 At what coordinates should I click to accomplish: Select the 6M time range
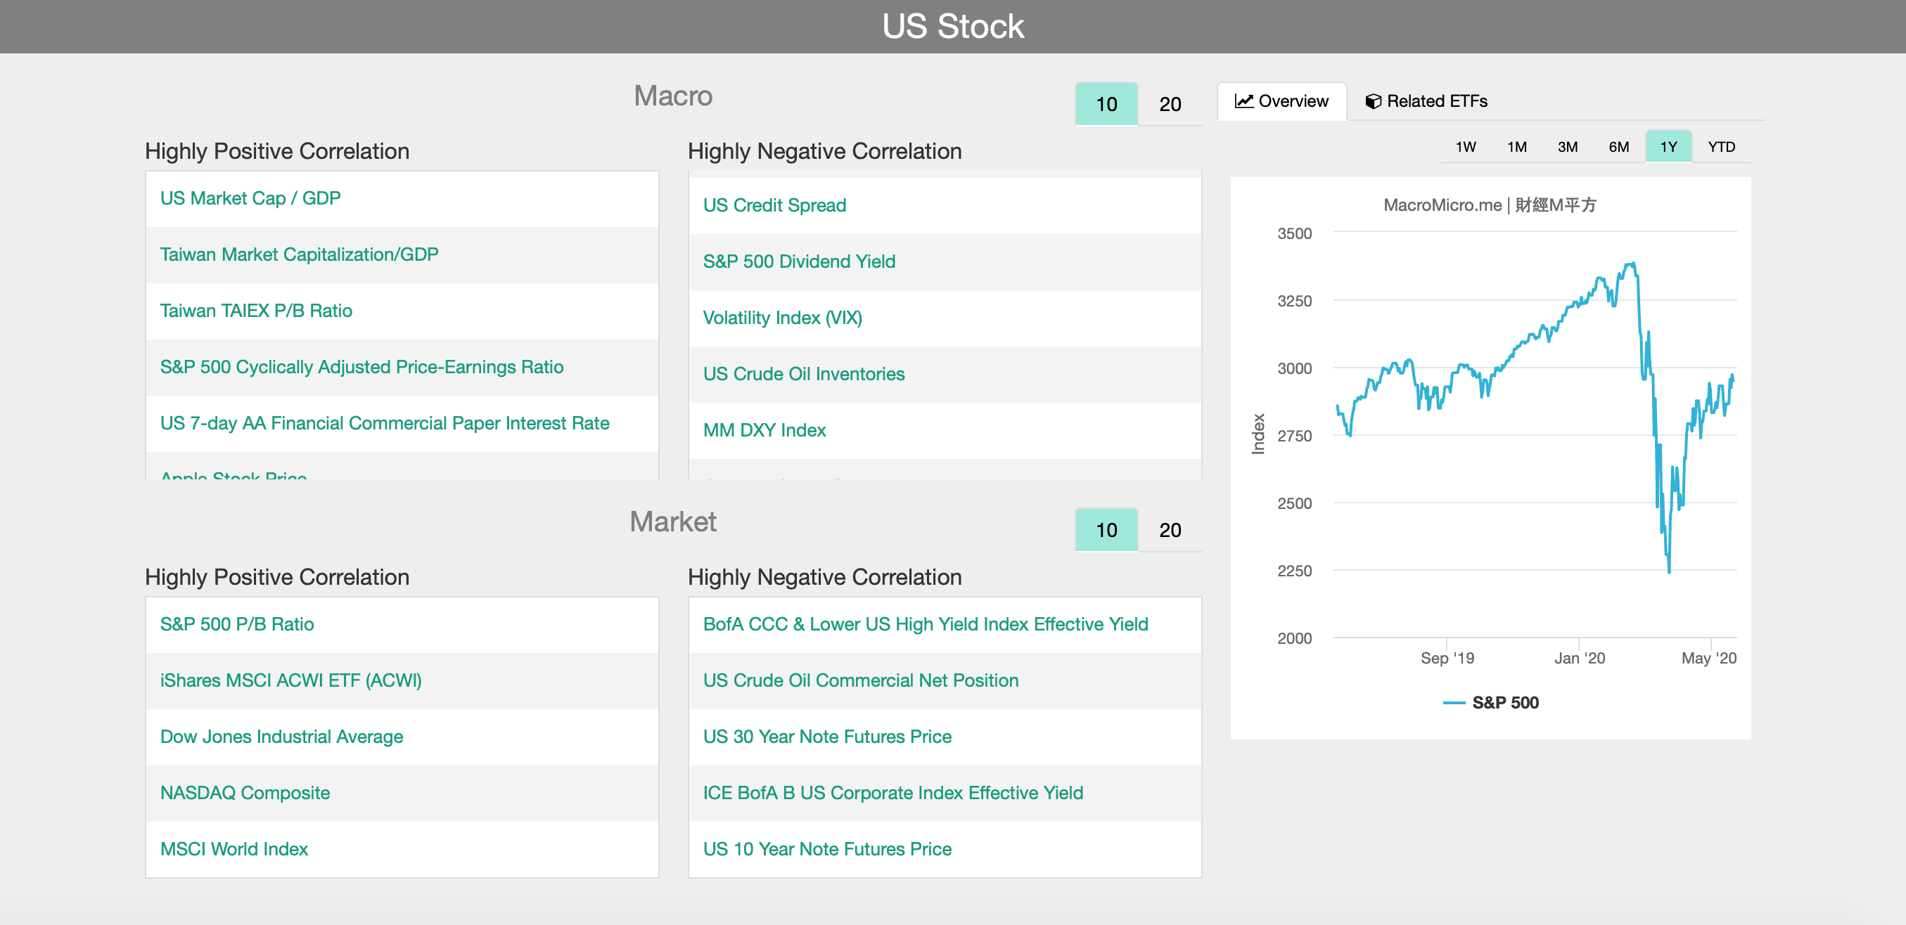(x=1618, y=146)
